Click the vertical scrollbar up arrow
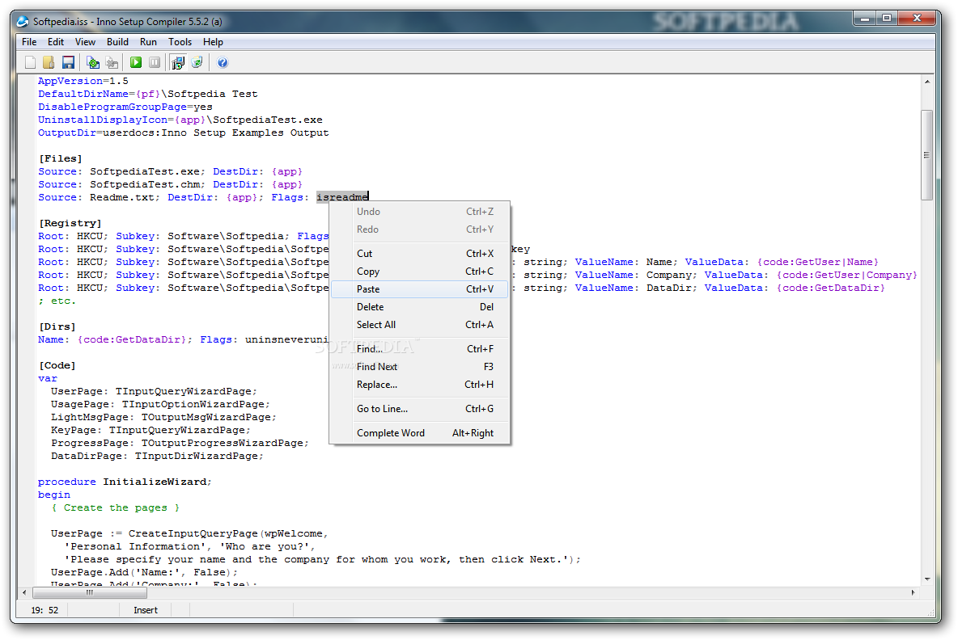This screenshot has height=640, width=958. coord(926,81)
